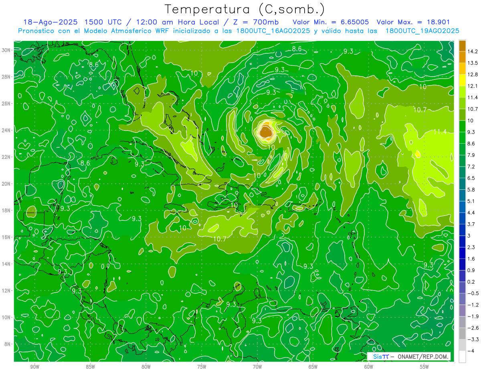Click the 75W longitude axis label
Screen dimensions: 481x372
pos(202,367)
